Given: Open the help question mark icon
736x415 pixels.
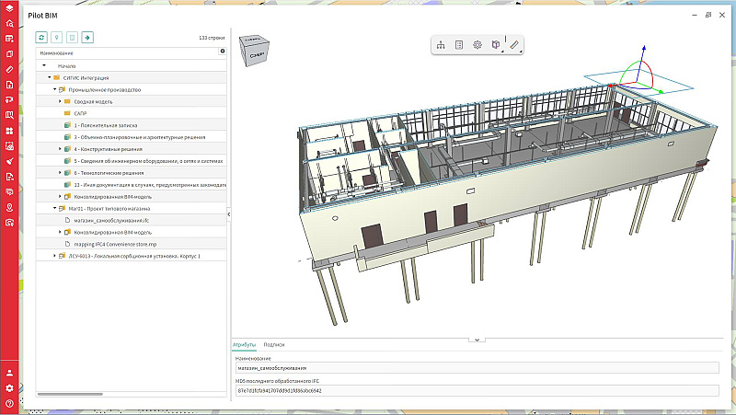Looking at the screenshot, I should point(9,403).
